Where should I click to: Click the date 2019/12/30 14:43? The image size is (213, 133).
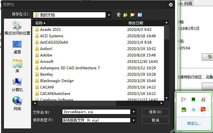pos(142,62)
